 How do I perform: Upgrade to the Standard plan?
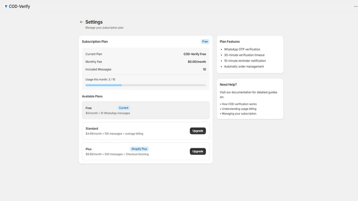tap(198, 131)
